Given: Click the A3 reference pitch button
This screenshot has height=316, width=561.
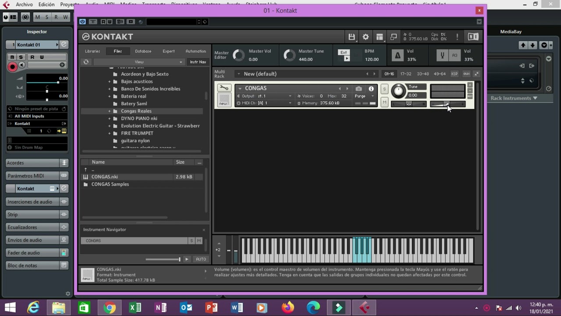Looking at the screenshot, I should pyautogui.click(x=454, y=55).
